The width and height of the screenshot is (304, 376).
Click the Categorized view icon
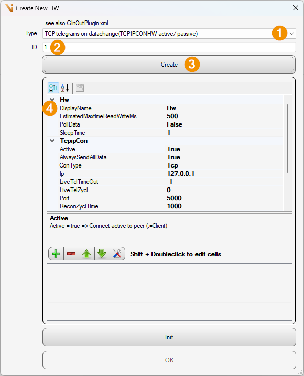[53, 88]
